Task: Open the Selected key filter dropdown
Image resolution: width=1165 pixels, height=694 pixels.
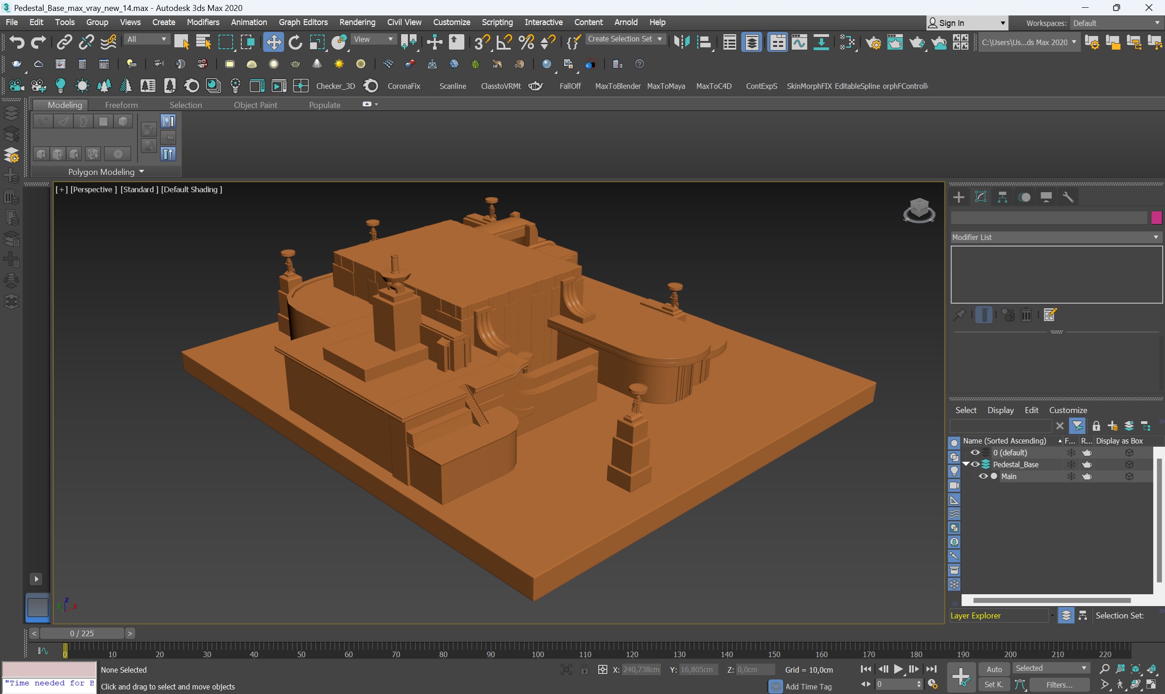Action: pyautogui.click(x=1051, y=668)
